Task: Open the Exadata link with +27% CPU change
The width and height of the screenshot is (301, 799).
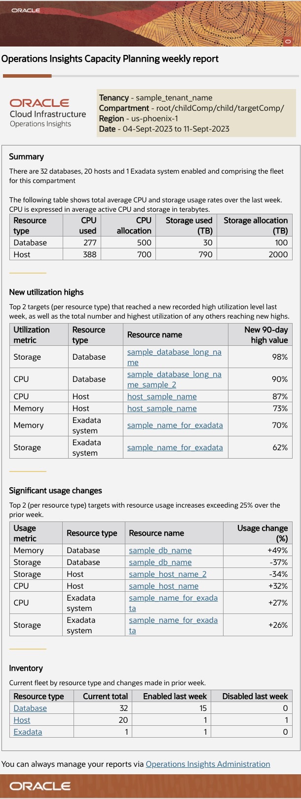Action: coord(173,598)
